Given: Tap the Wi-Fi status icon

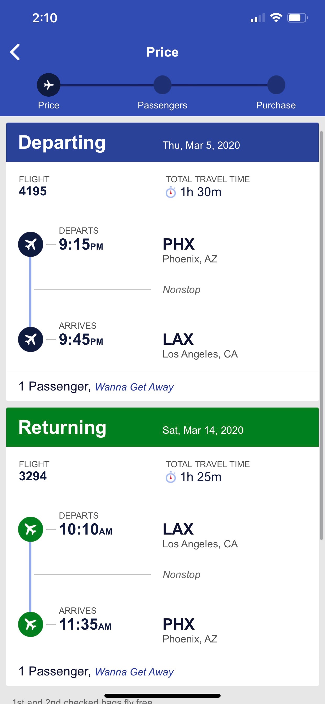Looking at the screenshot, I should pyautogui.click(x=276, y=18).
